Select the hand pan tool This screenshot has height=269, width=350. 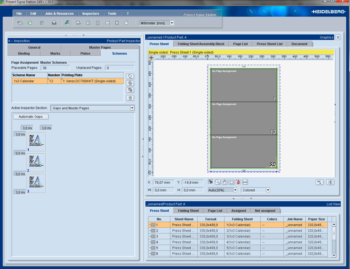point(224,182)
